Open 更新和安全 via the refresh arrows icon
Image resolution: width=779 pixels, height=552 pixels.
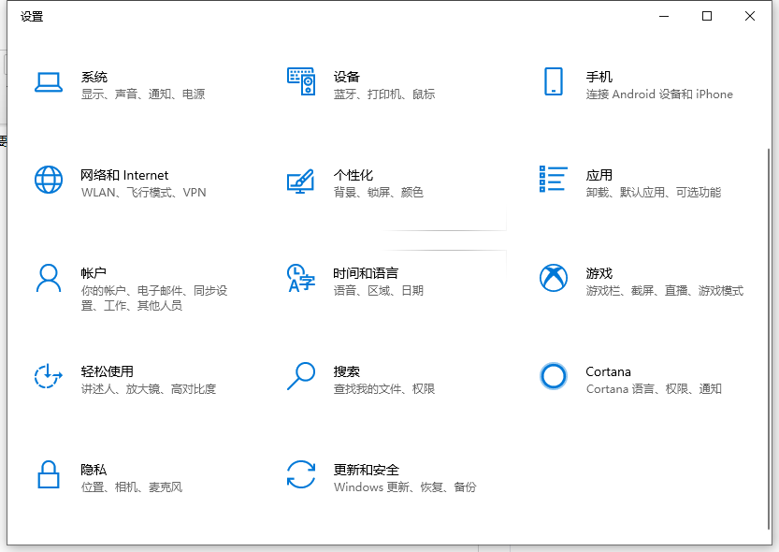pyautogui.click(x=300, y=474)
